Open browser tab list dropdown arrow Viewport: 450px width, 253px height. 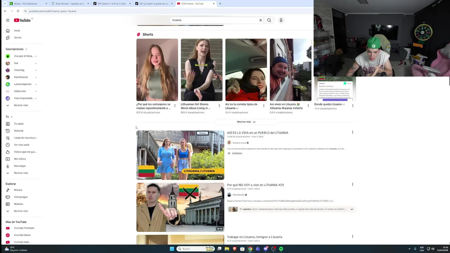5,4
